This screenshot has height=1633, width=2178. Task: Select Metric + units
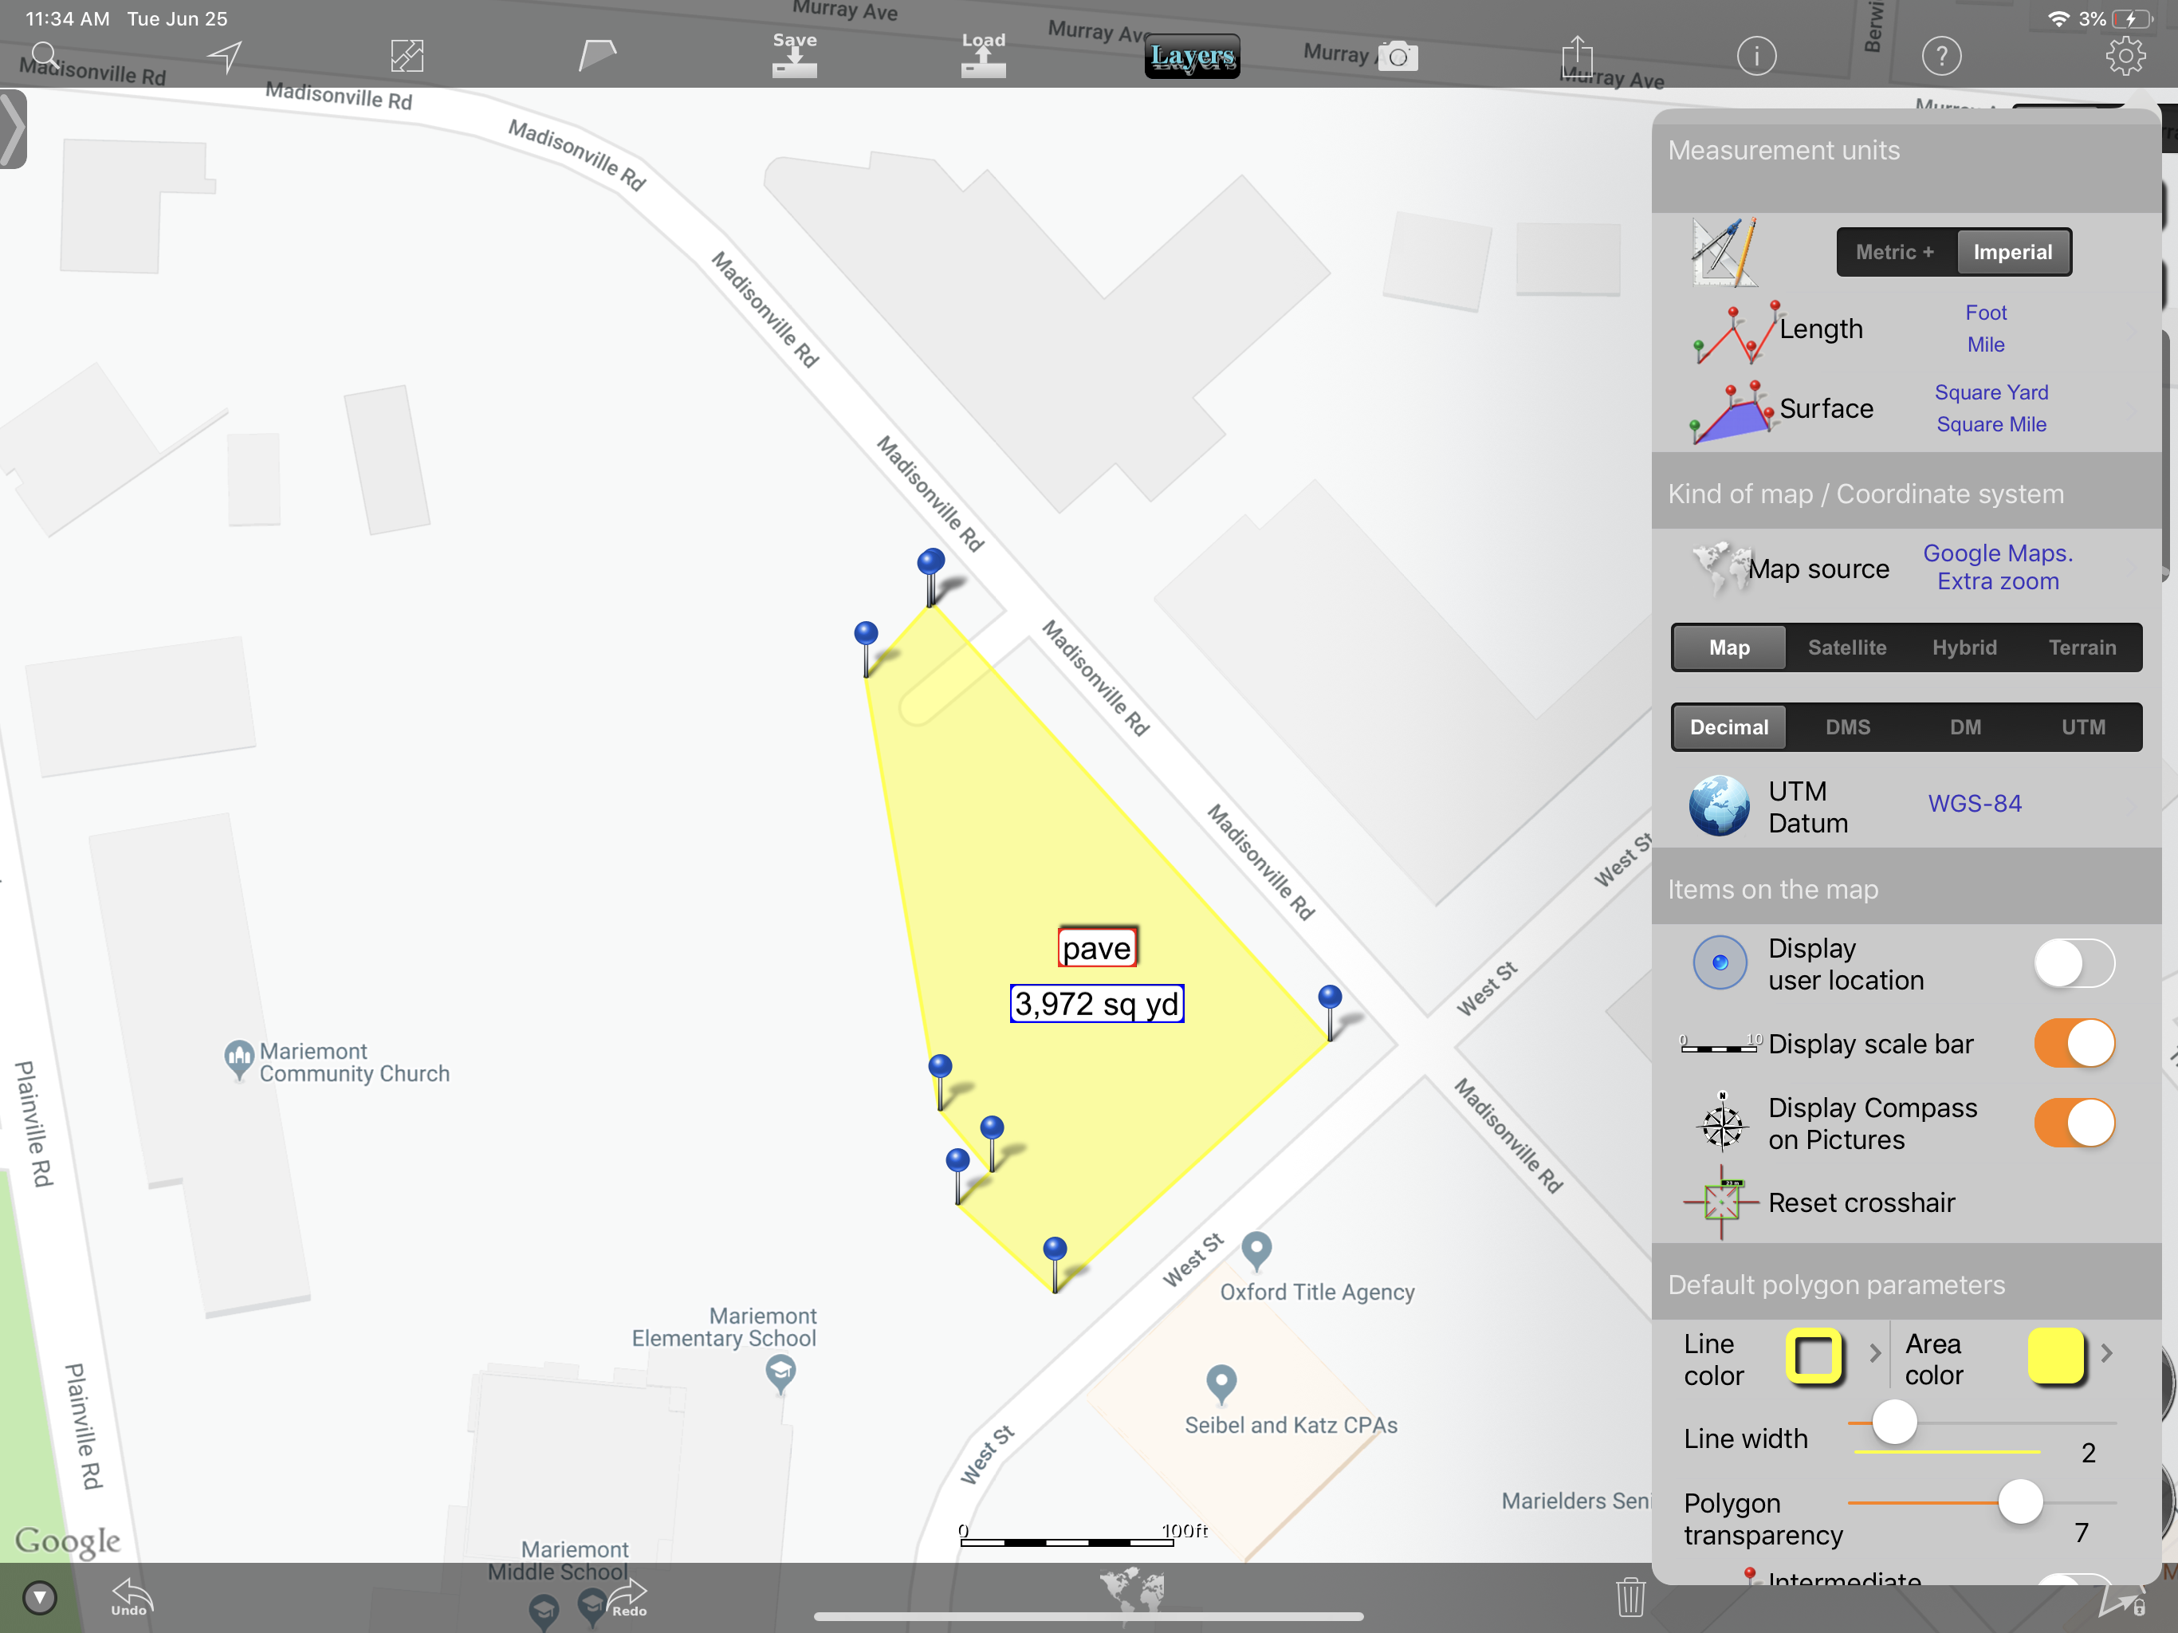[x=1896, y=252]
